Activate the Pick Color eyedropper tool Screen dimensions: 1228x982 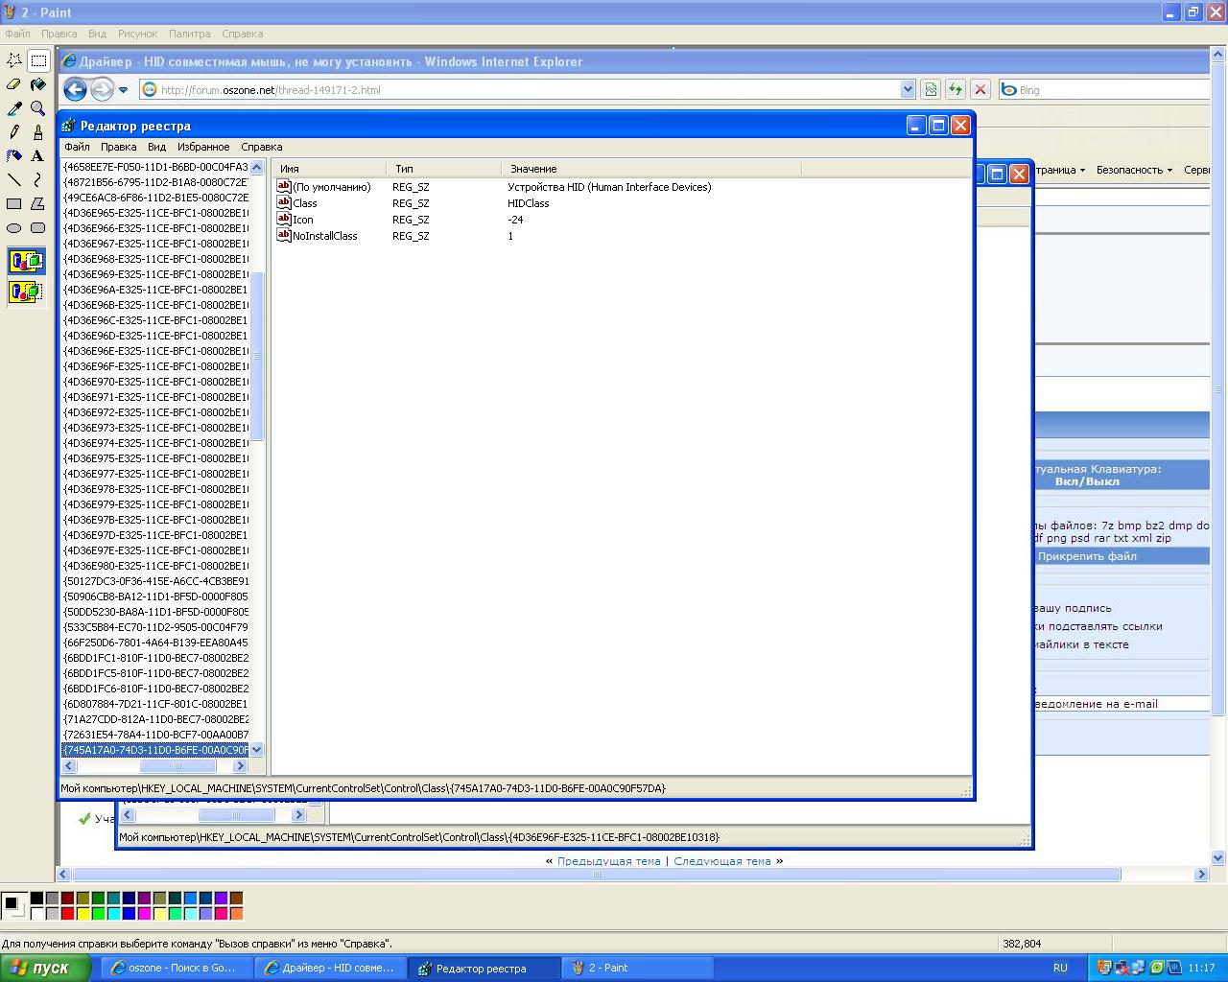point(14,108)
